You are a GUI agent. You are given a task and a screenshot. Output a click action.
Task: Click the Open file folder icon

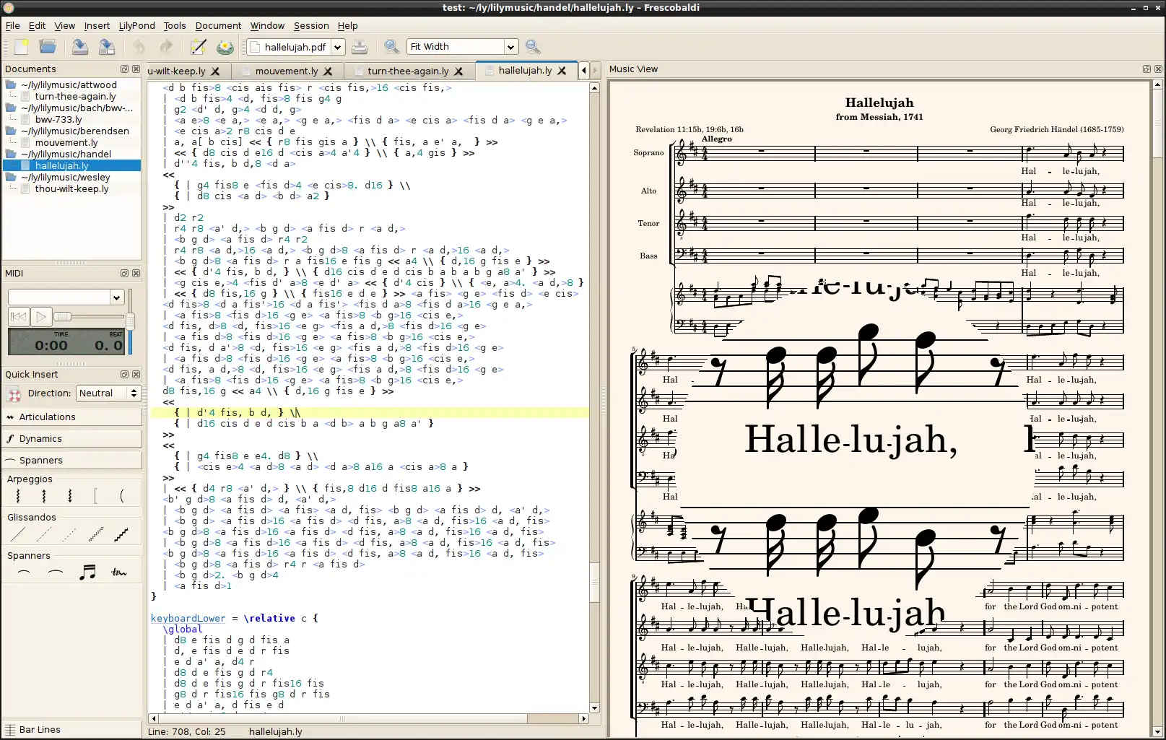48,47
